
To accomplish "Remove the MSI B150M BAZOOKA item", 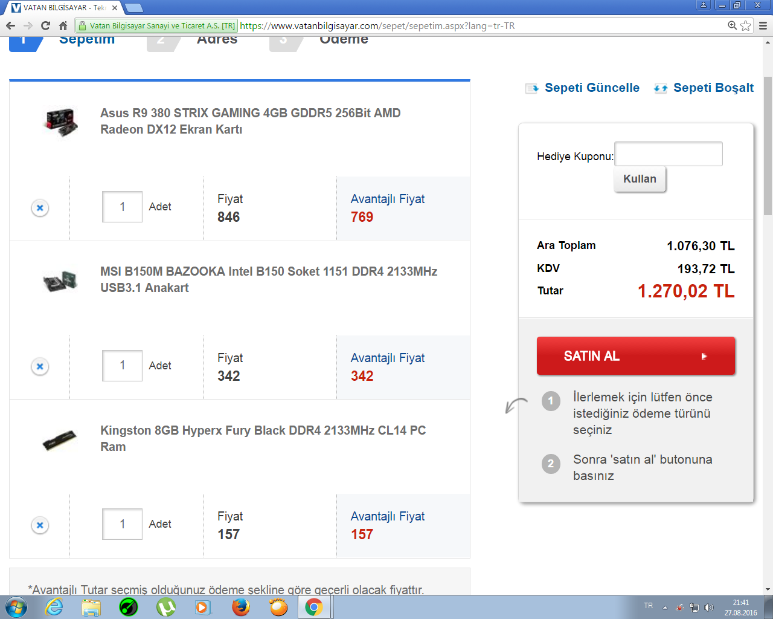I will click(x=40, y=366).
